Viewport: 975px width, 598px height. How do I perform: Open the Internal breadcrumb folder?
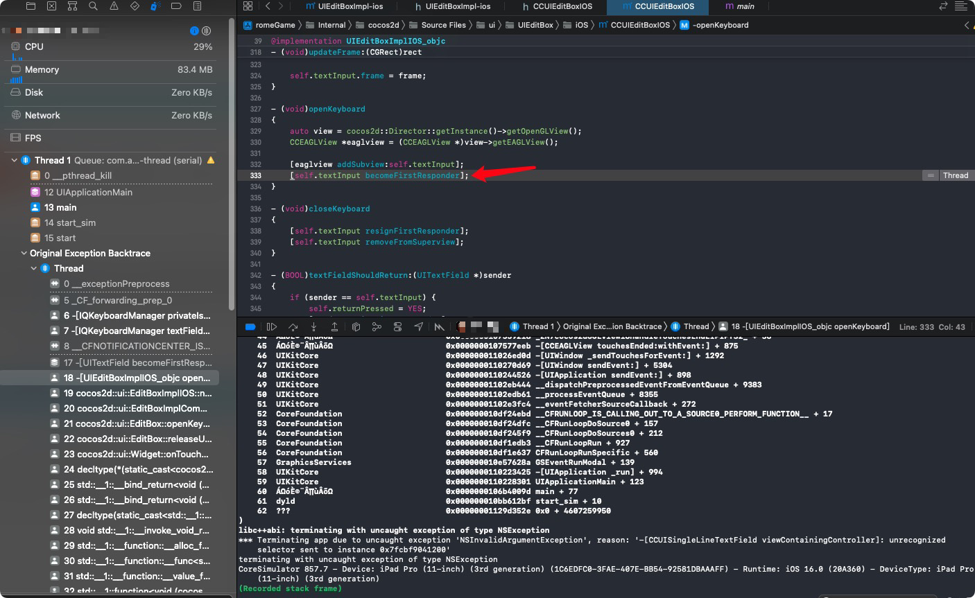325,25
